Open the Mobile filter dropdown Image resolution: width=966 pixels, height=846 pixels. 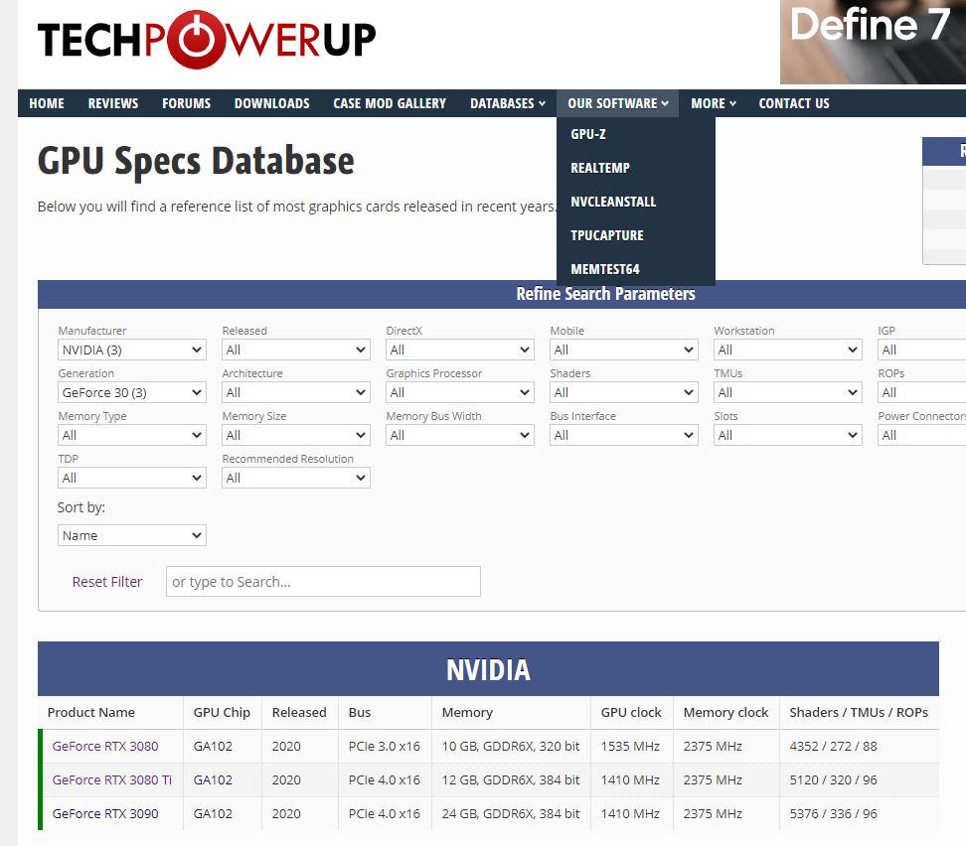point(623,350)
